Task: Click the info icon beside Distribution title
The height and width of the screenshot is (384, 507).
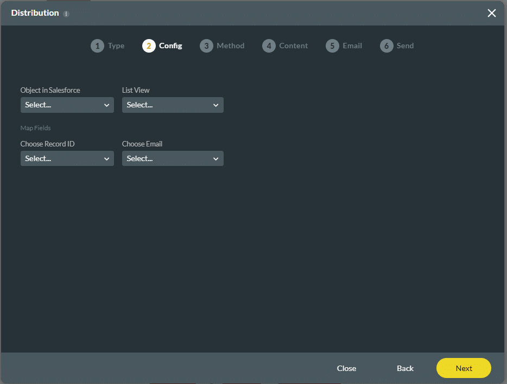Action: (x=66, y=13)
